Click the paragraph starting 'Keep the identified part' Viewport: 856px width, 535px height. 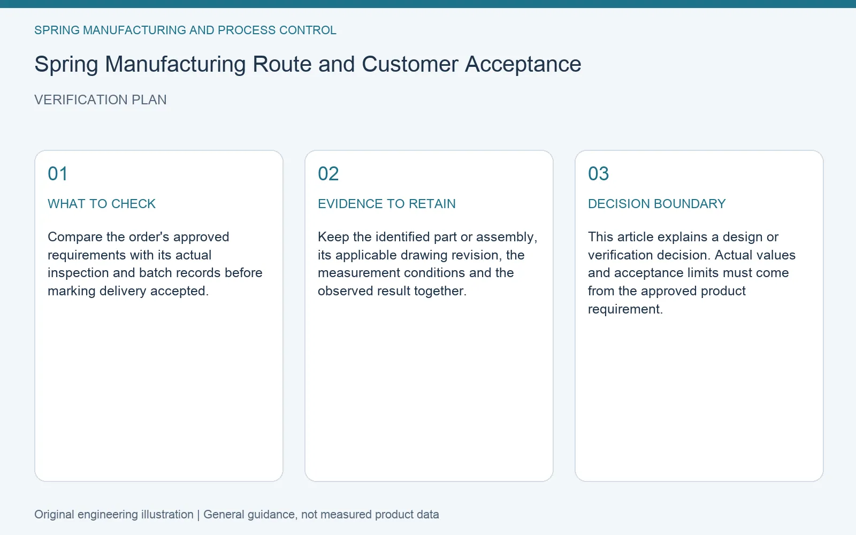click(x=427, y=264)
